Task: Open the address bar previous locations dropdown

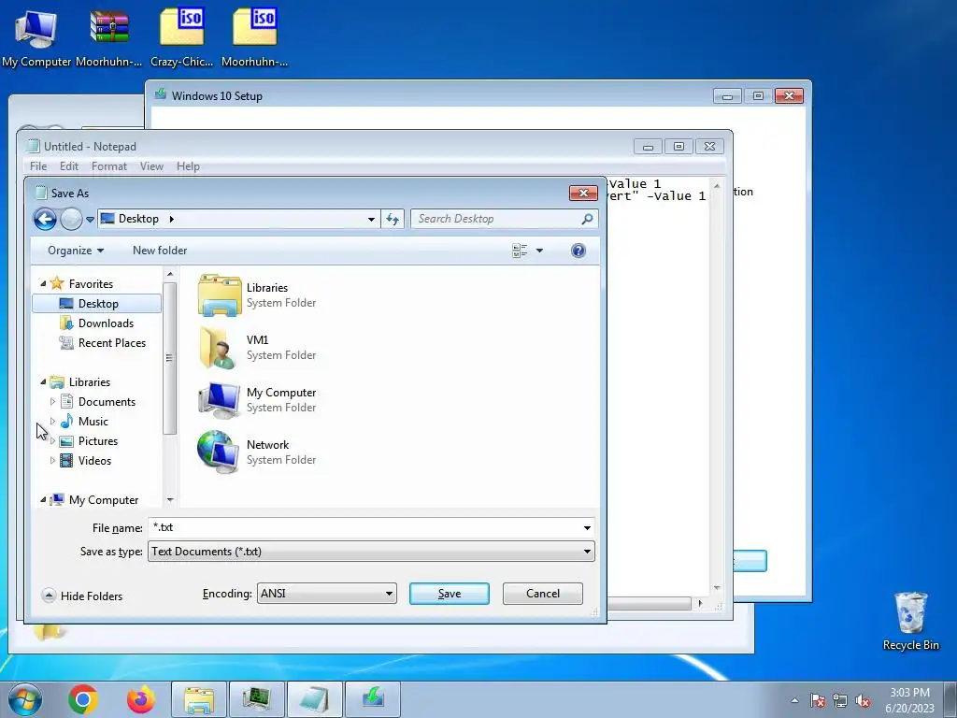Action: click(371, 219)
